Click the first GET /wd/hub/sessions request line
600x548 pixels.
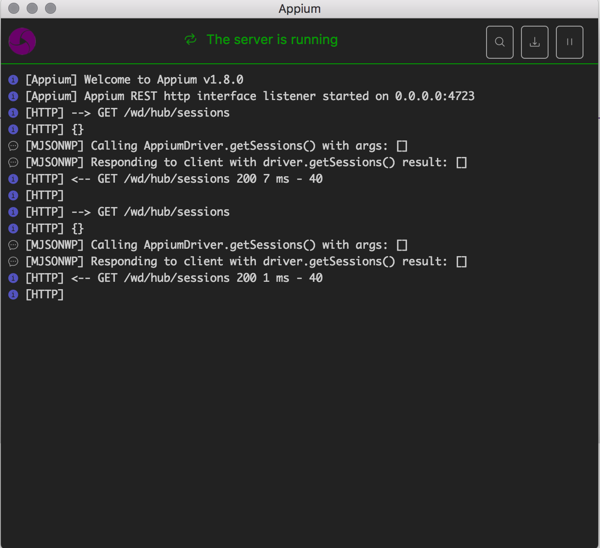(128, 112)
